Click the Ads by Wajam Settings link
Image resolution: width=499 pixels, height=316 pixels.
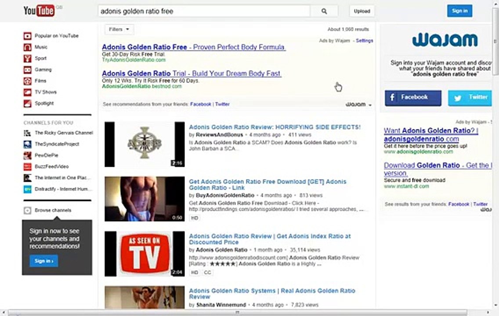point(365,41)
